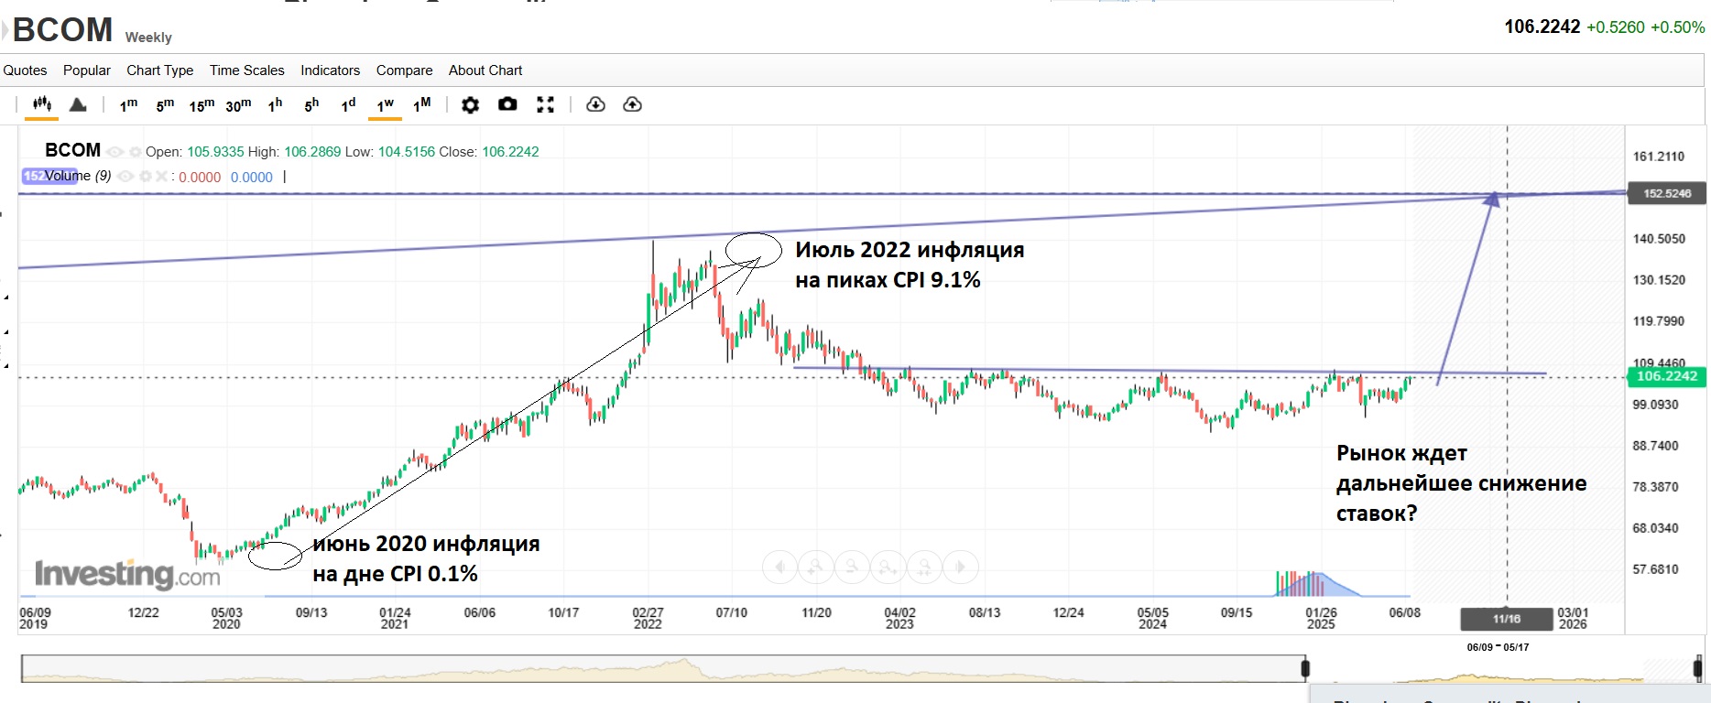This screenshot has width=1711, height=703.
Task: Enter fullscreen chart mode
Action: coord(545,104)
